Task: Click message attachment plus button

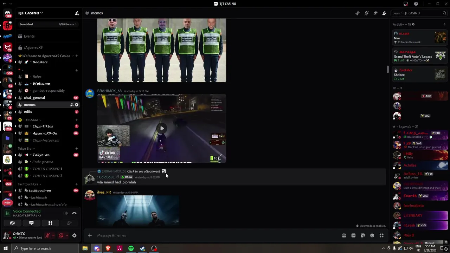Action: point(90,235)
